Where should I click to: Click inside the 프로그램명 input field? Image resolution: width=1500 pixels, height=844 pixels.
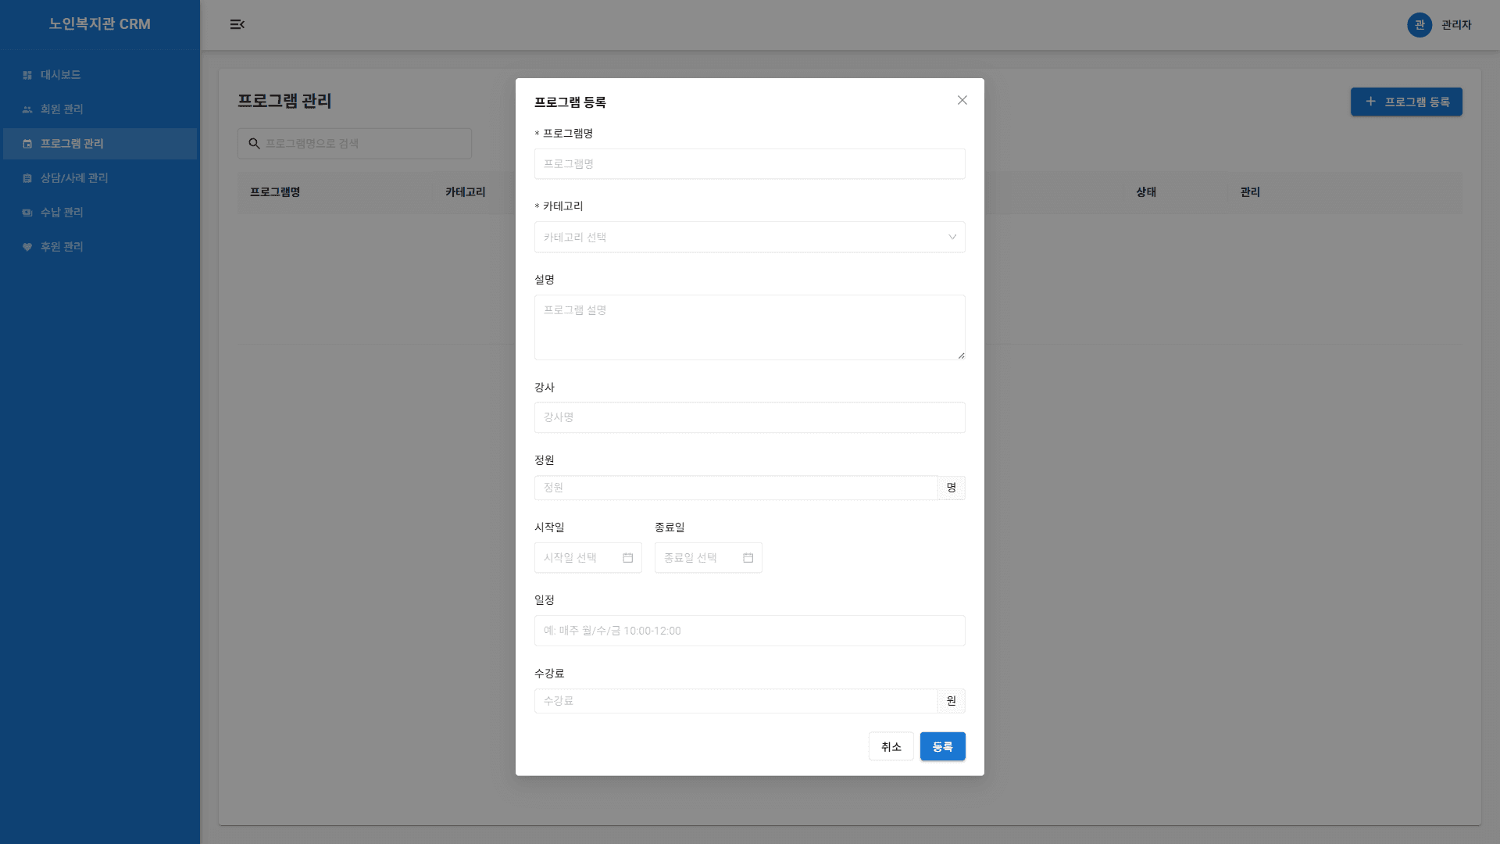point(748,163)
